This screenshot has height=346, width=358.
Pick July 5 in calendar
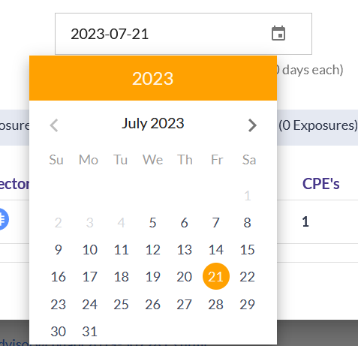coord(153,222)
